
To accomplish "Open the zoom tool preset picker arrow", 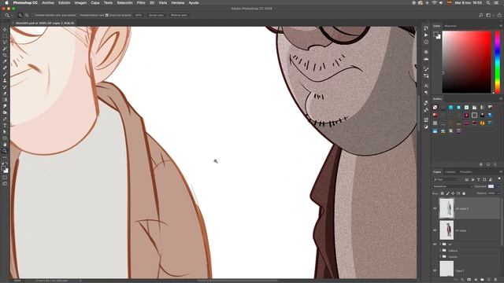I will pyautogui.click(x=13, y=15).
